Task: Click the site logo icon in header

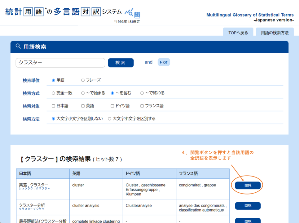Action: pyautogui.click(x=133, y=13)
